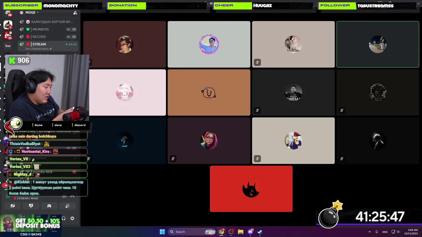Select the STREAM voice channel
Image resolution: width=422 pixels, height=237 pixels.
(48, 44)
